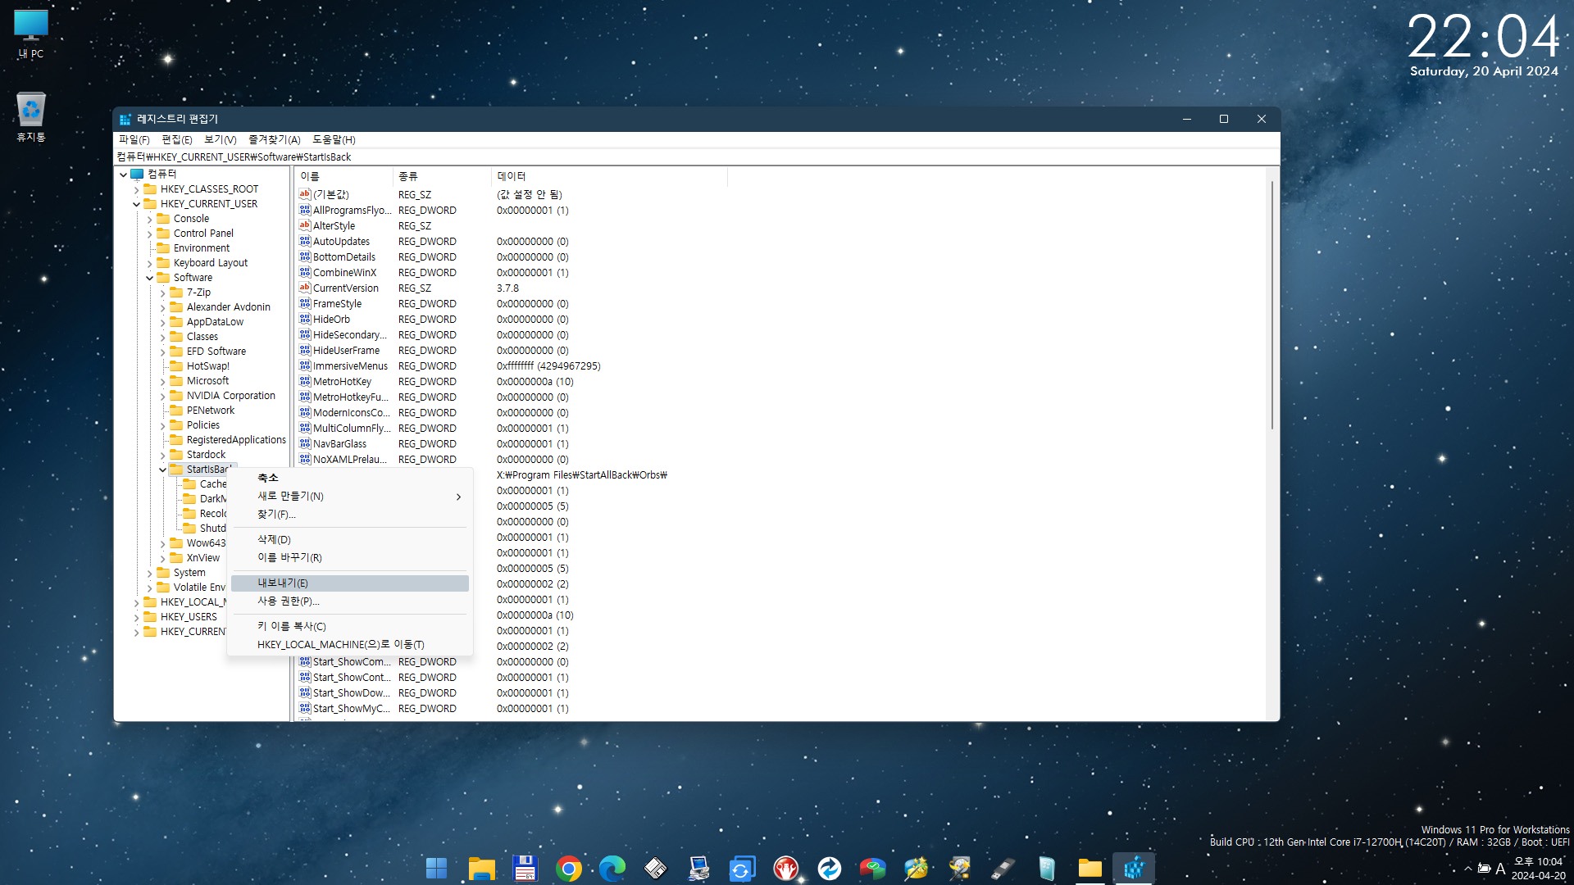This screenshot has width=1574, height=885.
Task: Collapse the Software key
Action: (x=150, y=278)
